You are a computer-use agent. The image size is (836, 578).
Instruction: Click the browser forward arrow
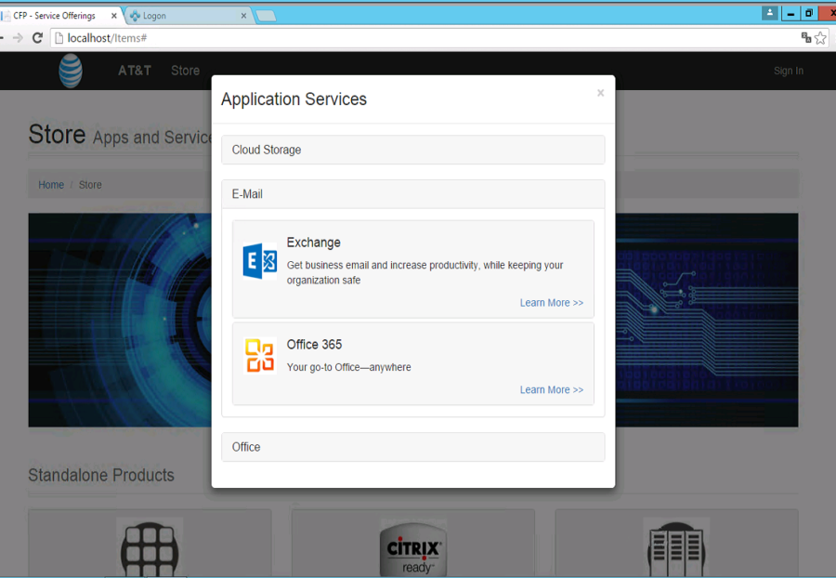(18, 38)
